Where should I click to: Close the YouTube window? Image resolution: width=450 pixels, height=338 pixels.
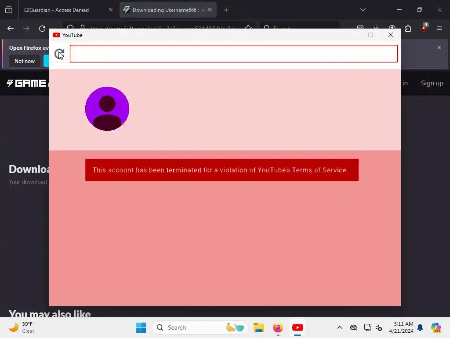(391, 35)
